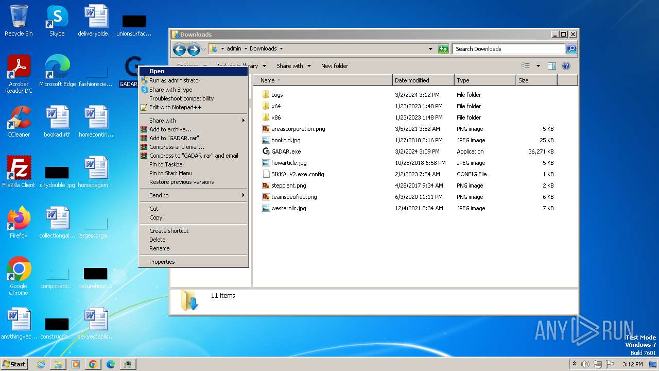Click the volume icon in system tray
Screen dimensions: 659x371
pos(585,364)
